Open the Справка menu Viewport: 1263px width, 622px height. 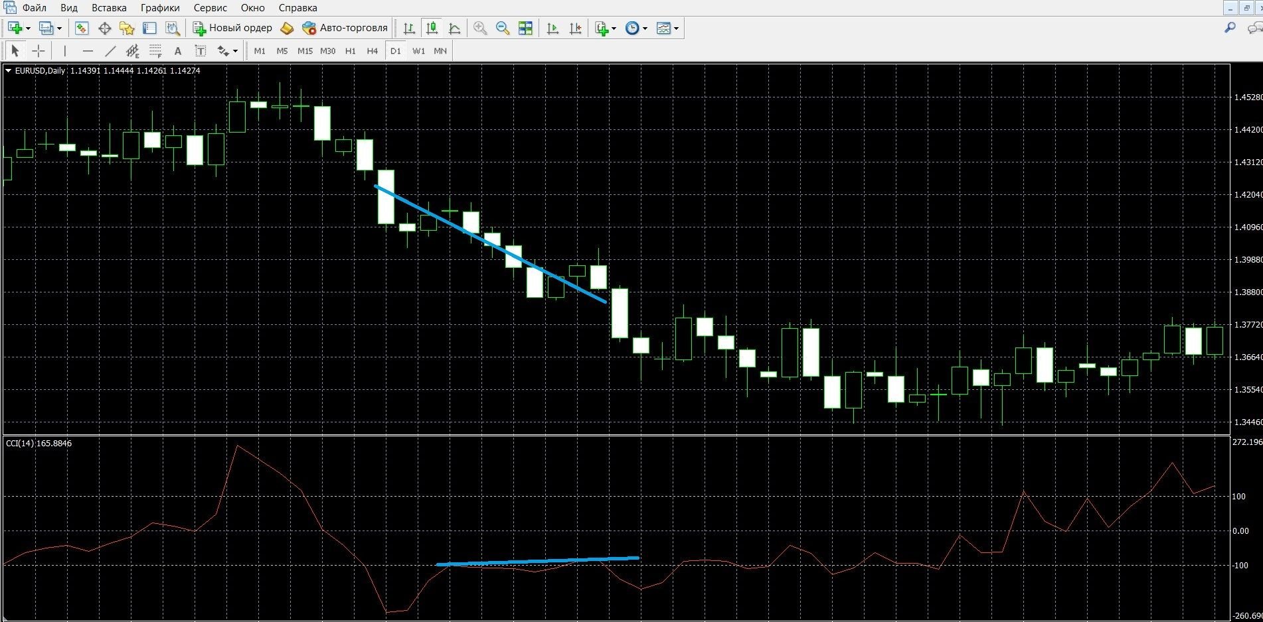pyautogui.click(x=297, y=8)
